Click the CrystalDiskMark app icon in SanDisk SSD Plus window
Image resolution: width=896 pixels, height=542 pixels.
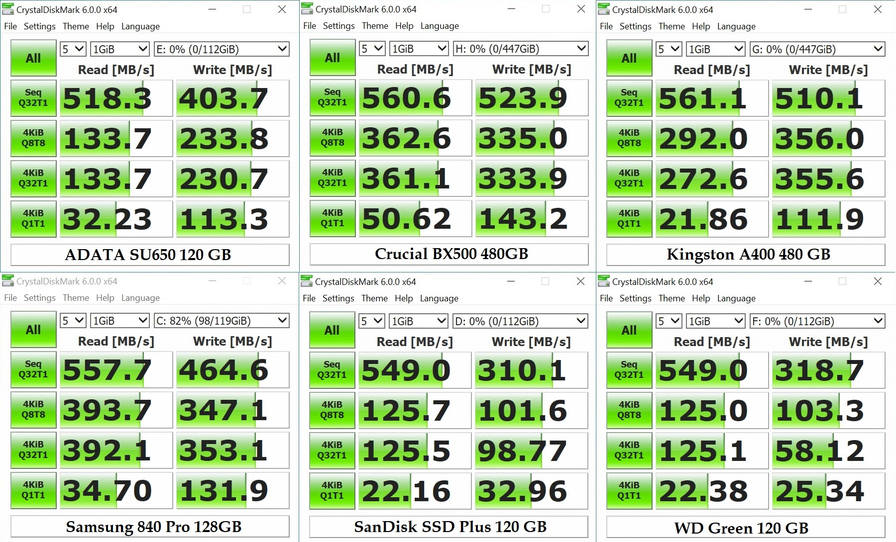pos(307,281)
